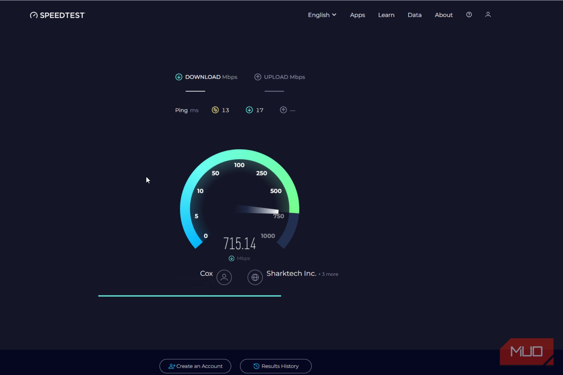Click the Sharktech server globe icon
Image resolution: width=563 pixels, height=375 pixels.
[x=255, y=277]
